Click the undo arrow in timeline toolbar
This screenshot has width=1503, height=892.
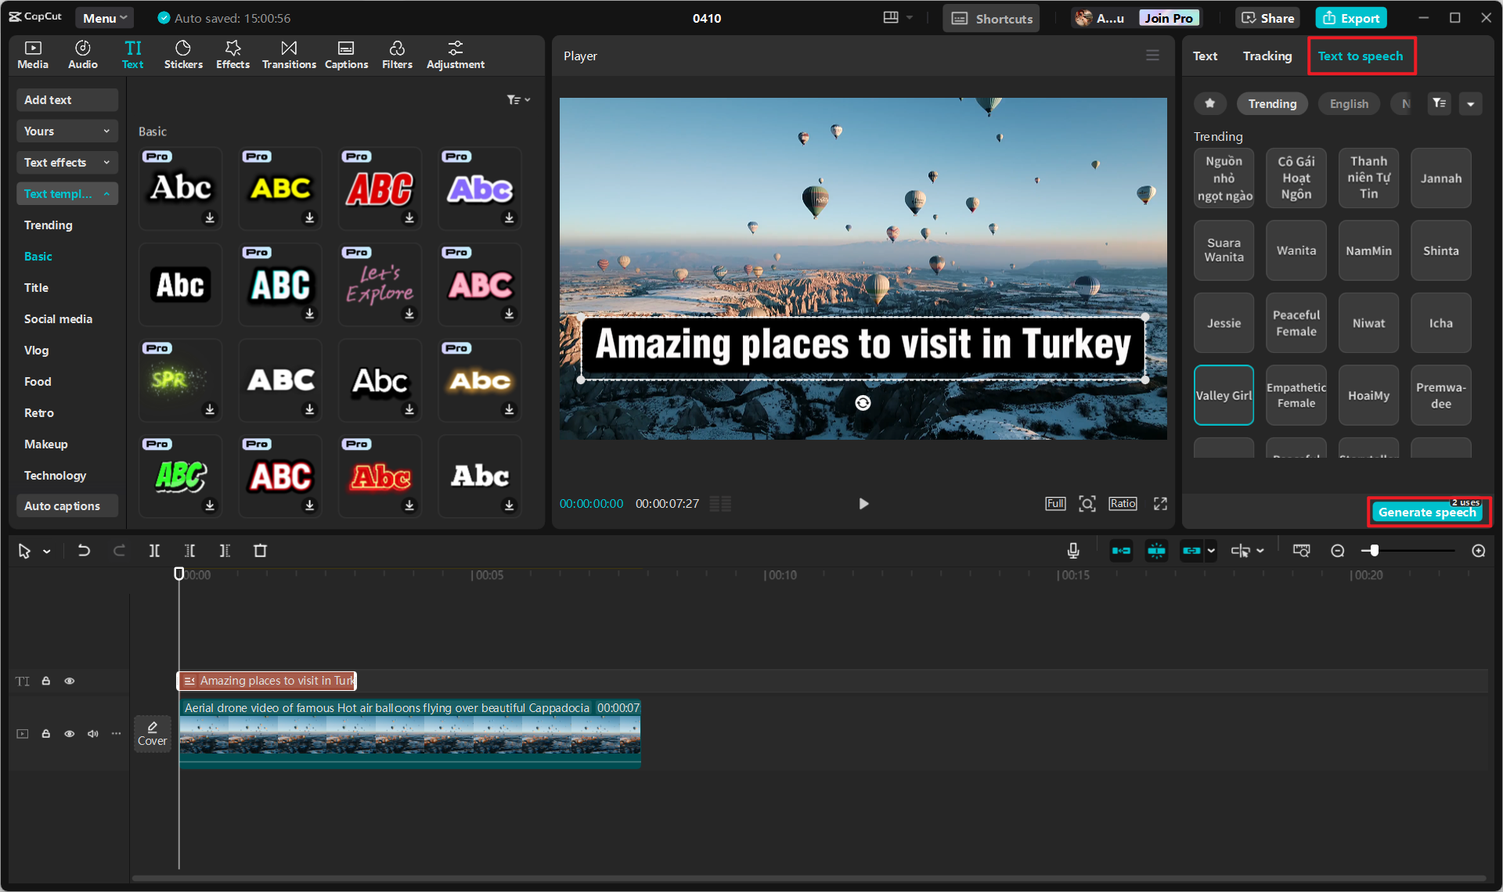(84, 551)
